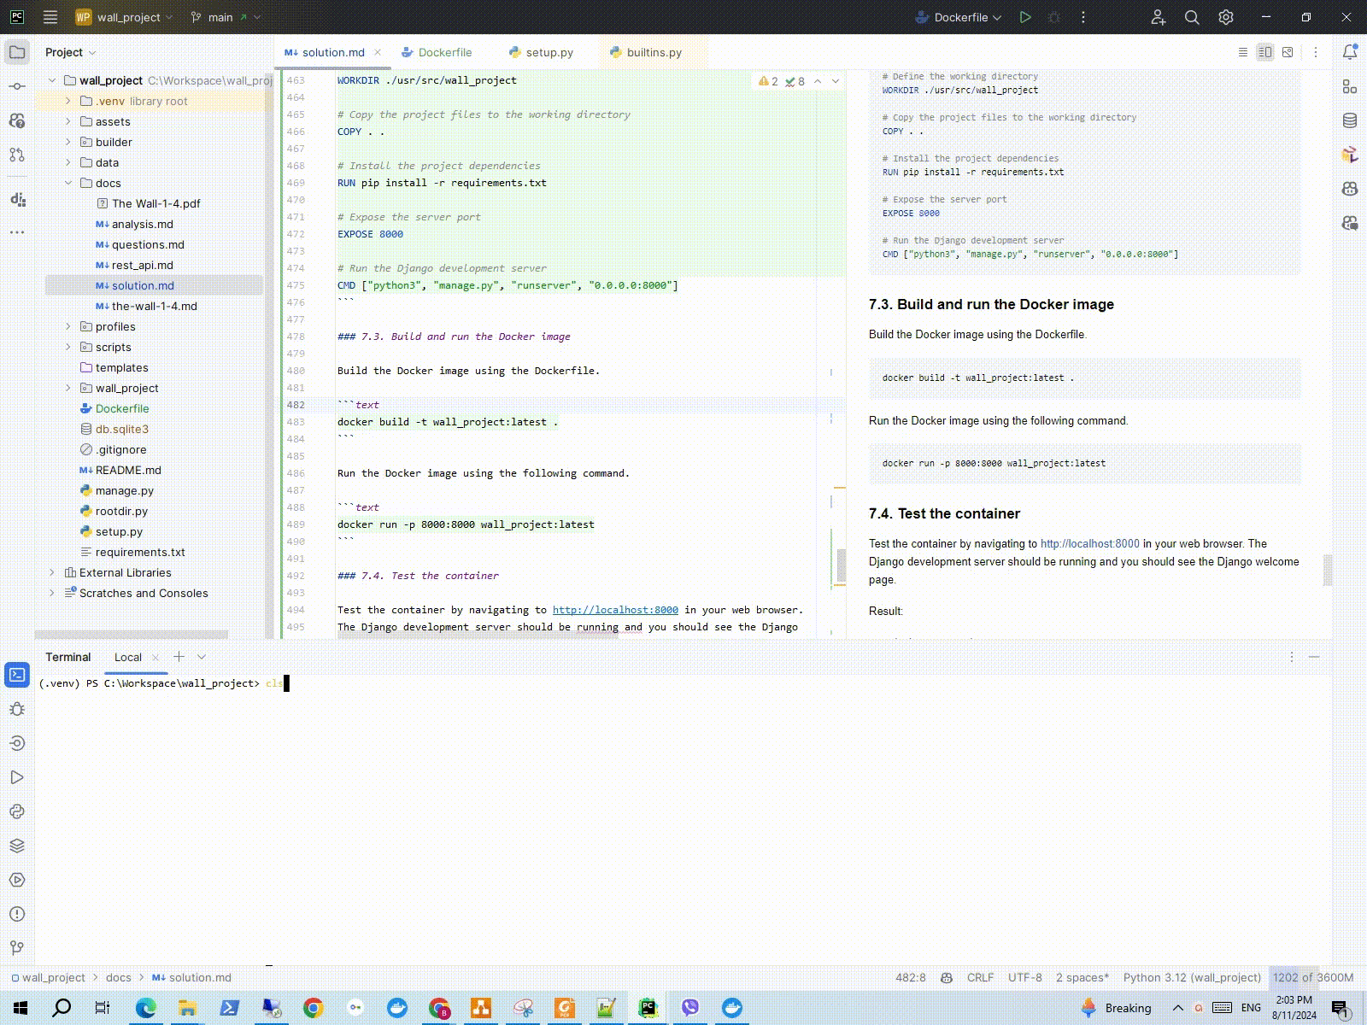The height and width of the screenshot is (1025, 1367).
Task: Click Python 3.12 interpreter in status bar
Action: pos(1192,977)
